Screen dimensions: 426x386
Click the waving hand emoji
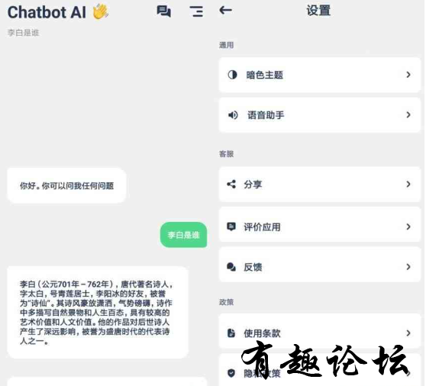tap(101, 12)
